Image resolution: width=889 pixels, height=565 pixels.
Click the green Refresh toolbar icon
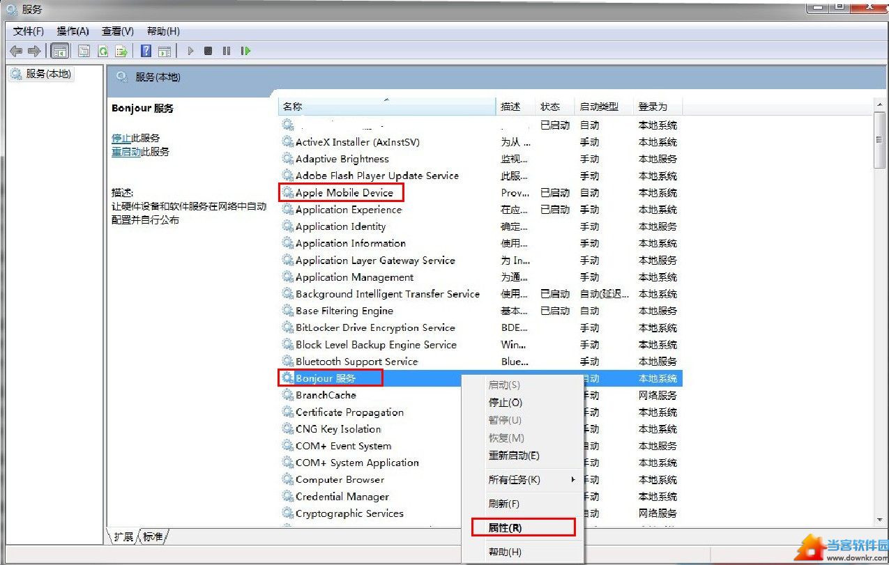pos(102,51)
